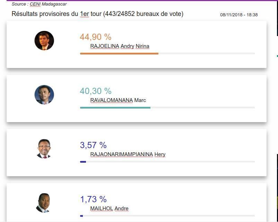This screenshot has height=222, width=278.
Task: Click the 44,90 % orange percentage
Action: click(x=96, y=37)
